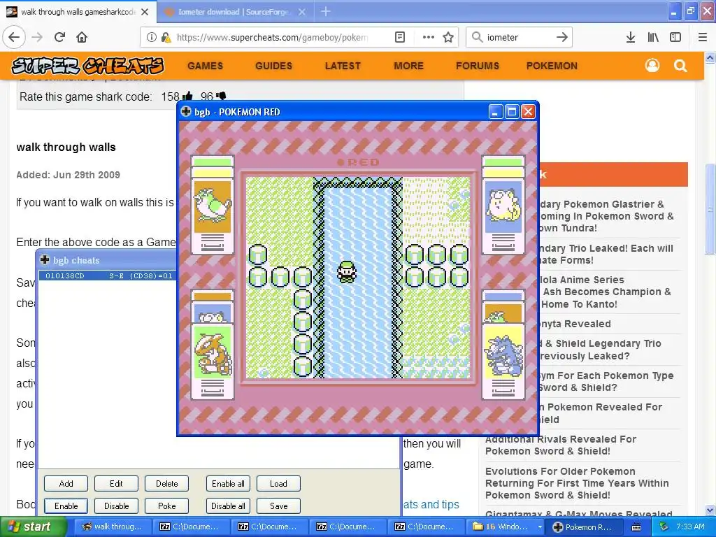Click the trainer sprite in bgb game

tap(347, 272)
